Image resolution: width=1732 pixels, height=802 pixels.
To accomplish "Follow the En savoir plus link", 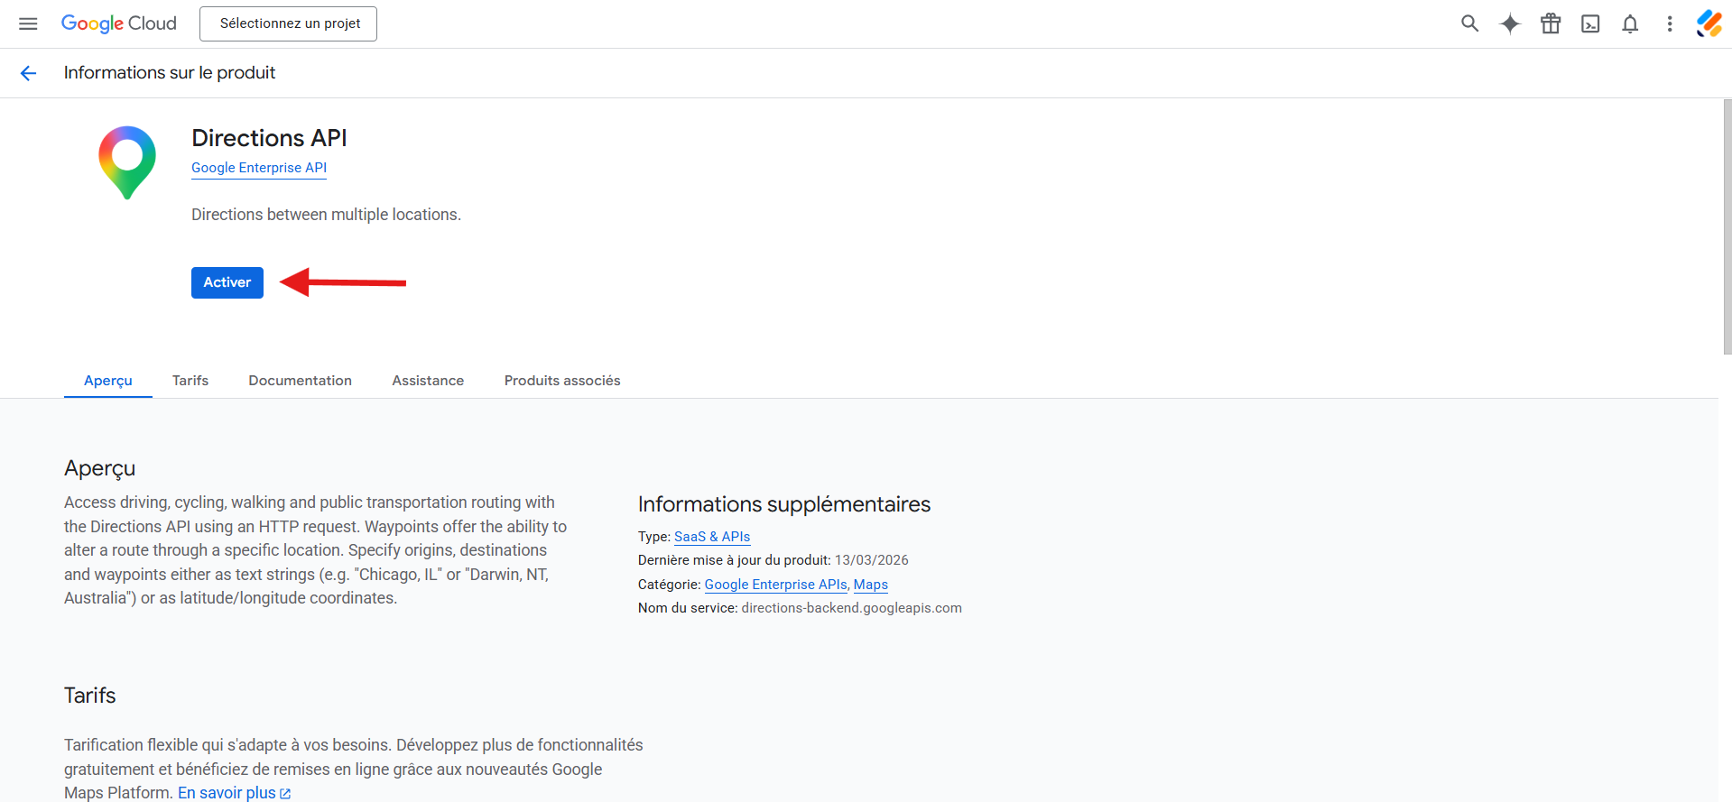I will [x=227, y=793].
